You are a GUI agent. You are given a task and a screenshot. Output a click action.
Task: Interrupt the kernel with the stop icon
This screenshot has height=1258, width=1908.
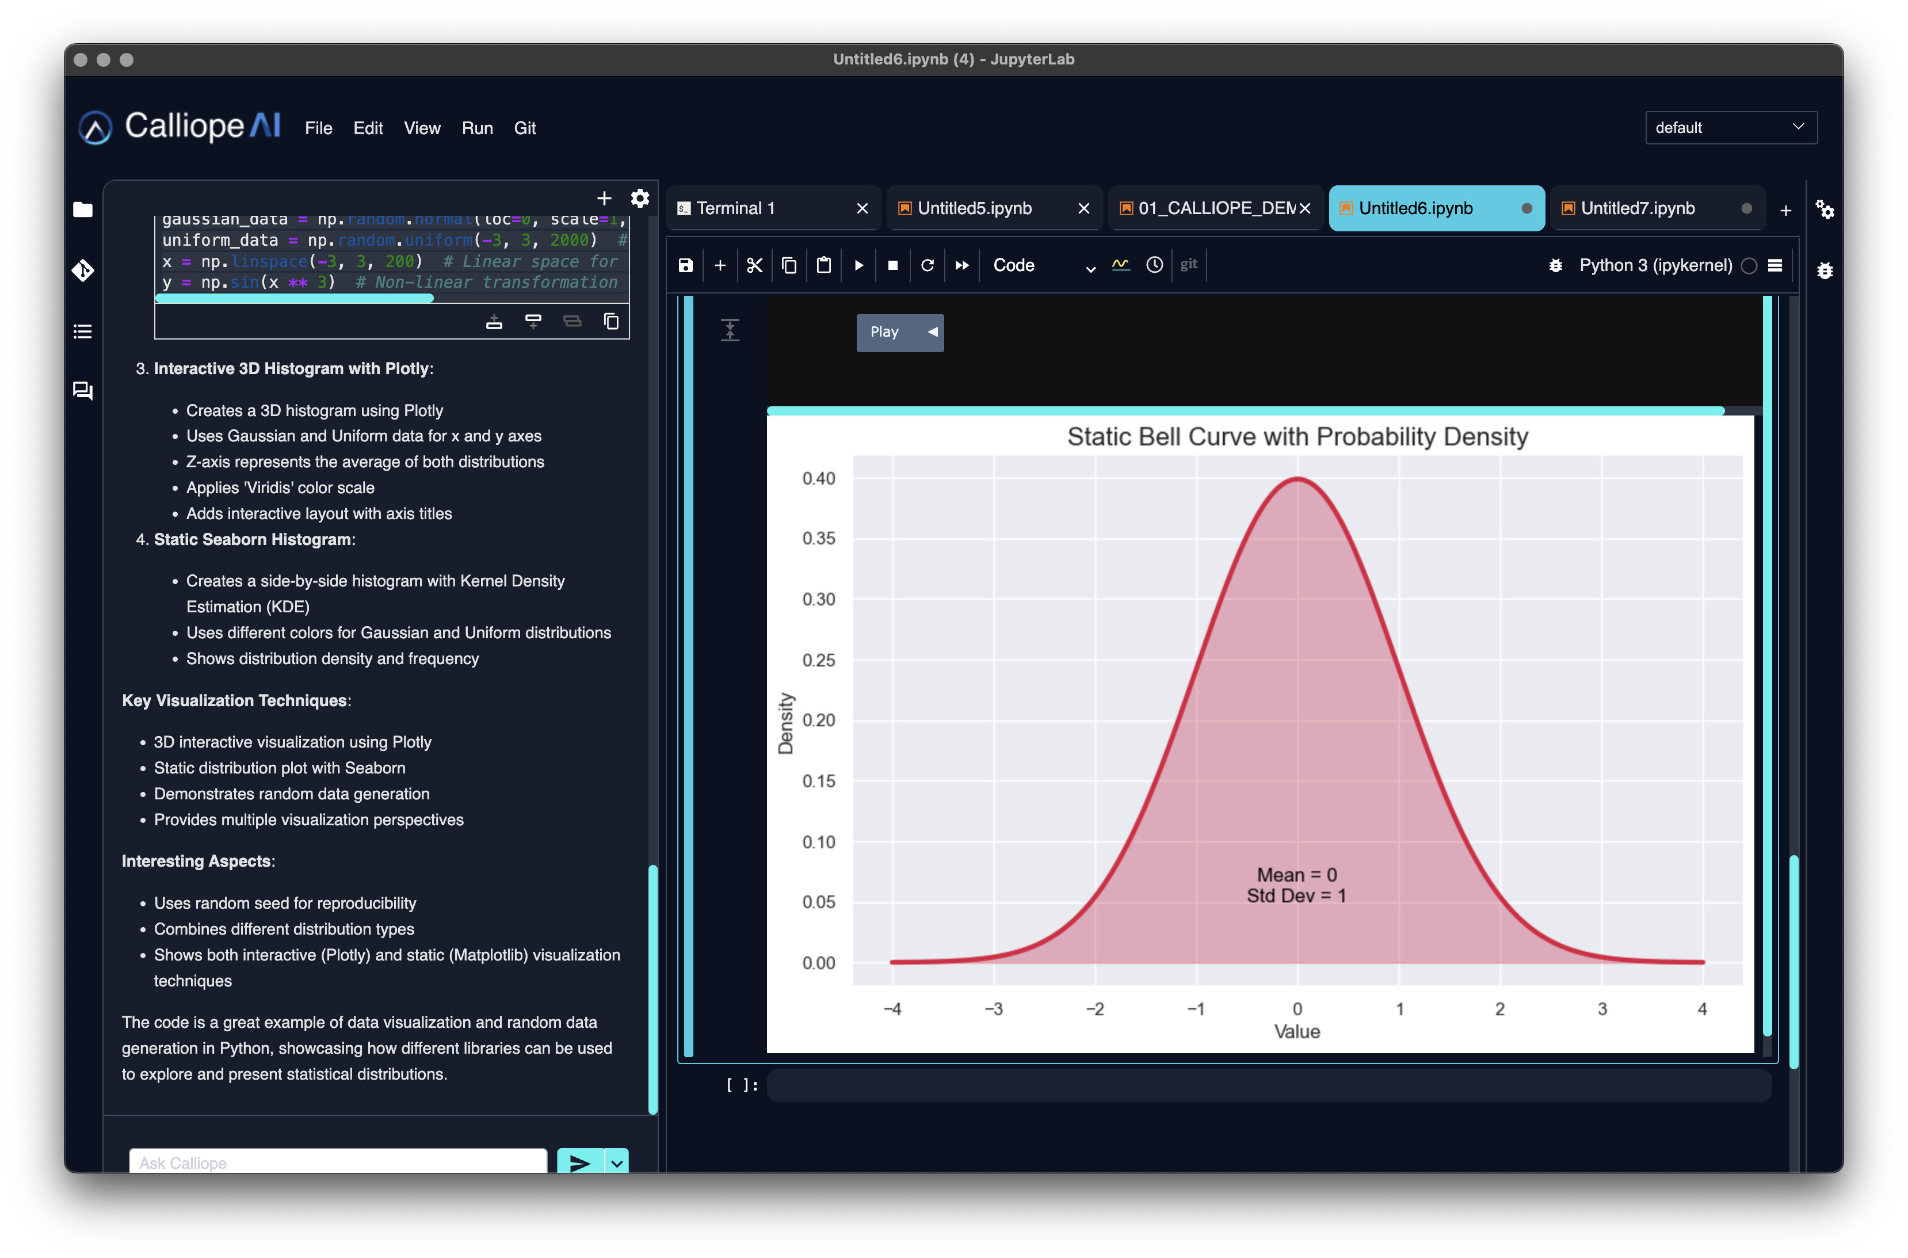pos(892,265)
